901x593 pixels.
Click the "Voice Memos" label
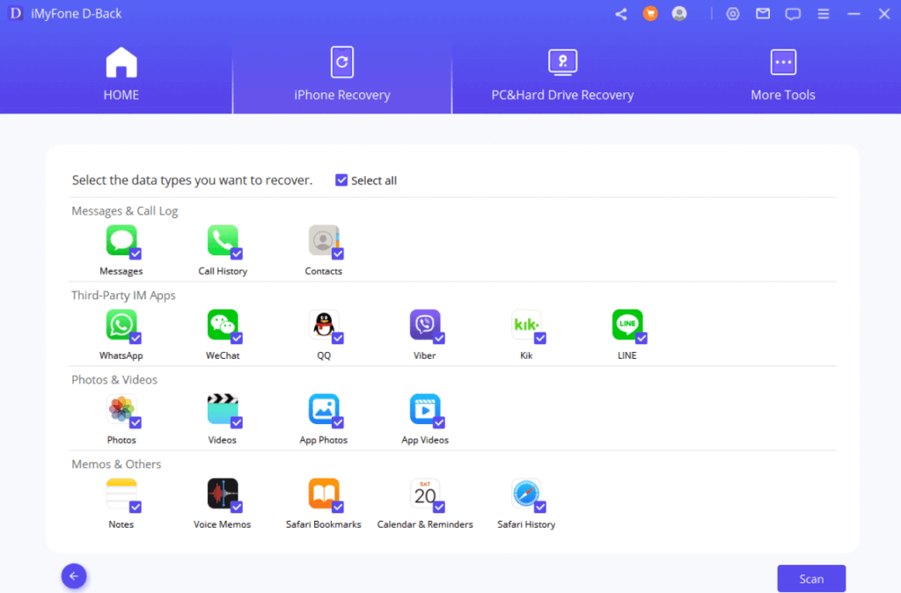(x=223, y=524)
